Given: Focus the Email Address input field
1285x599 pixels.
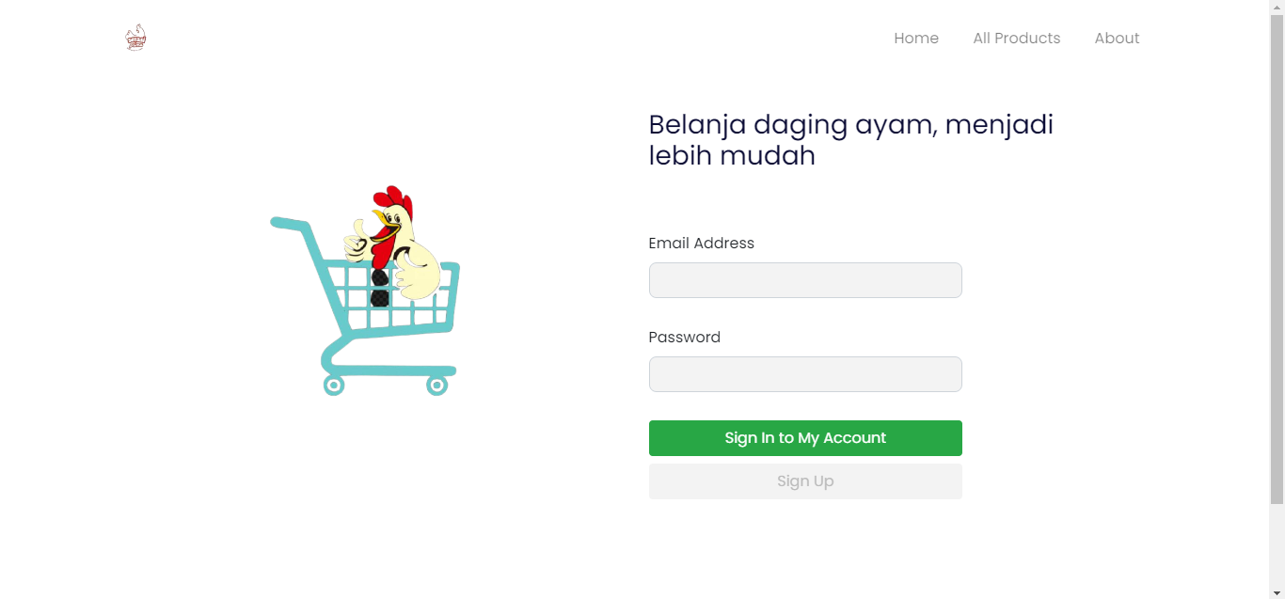Looking at the screenshot, I should tap(805, 280).
